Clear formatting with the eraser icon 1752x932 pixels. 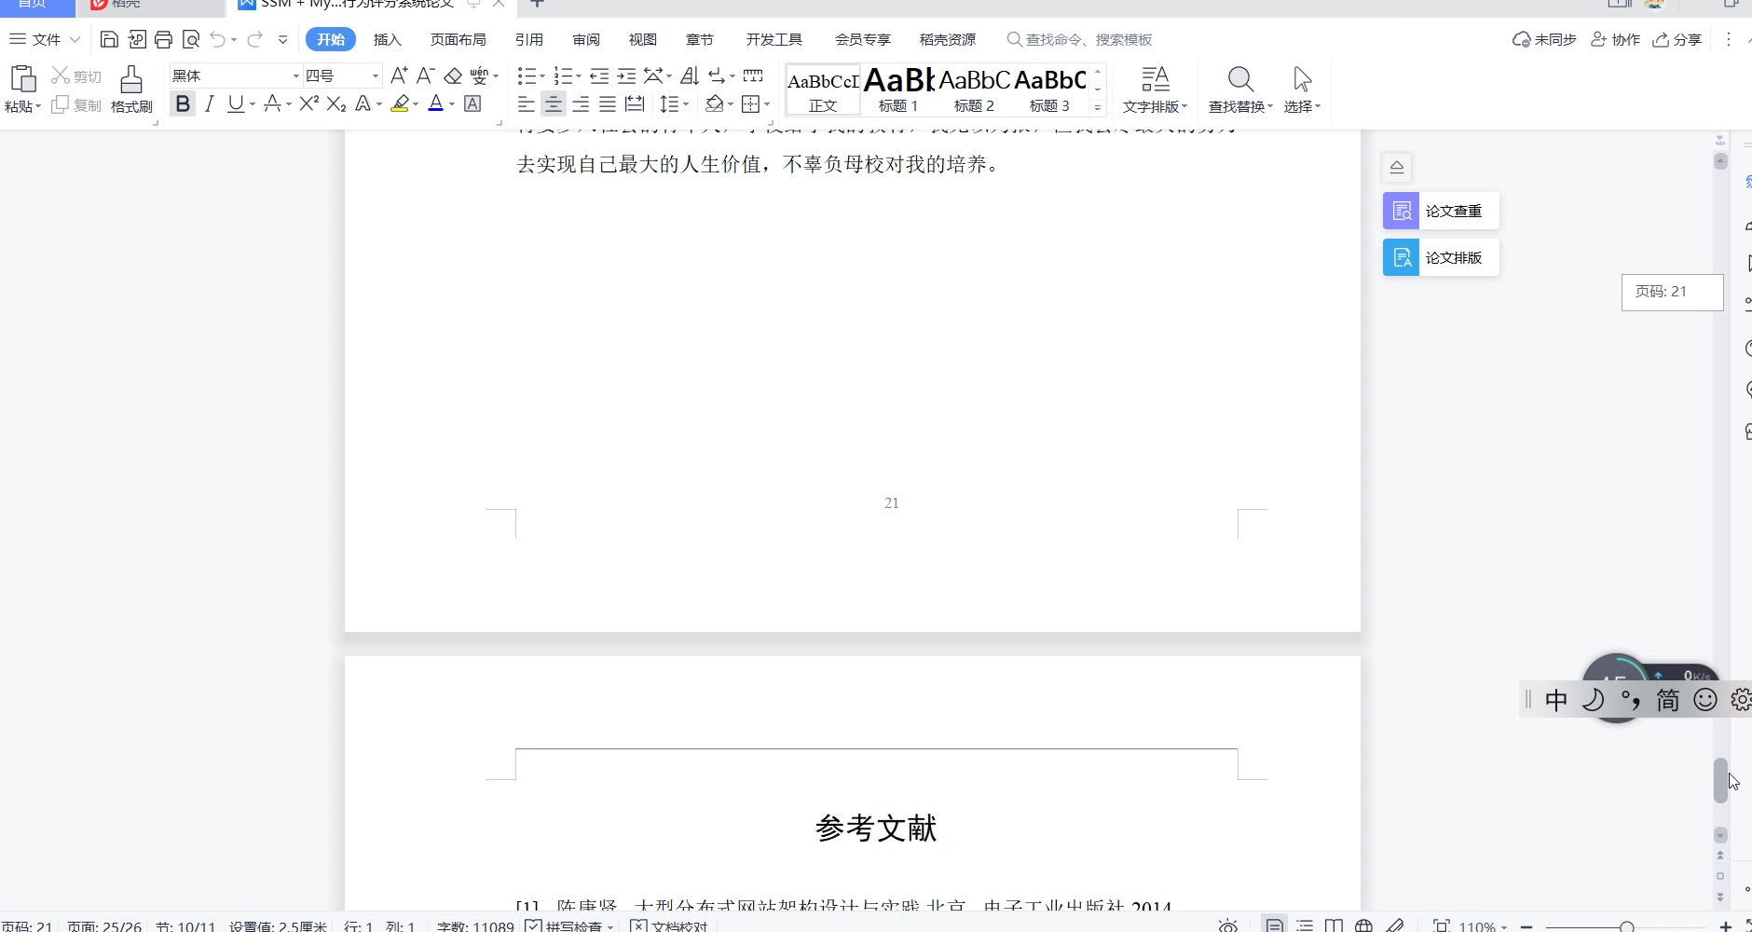453,75
